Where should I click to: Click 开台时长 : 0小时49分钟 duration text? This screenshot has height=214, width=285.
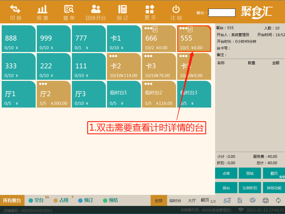237,41
